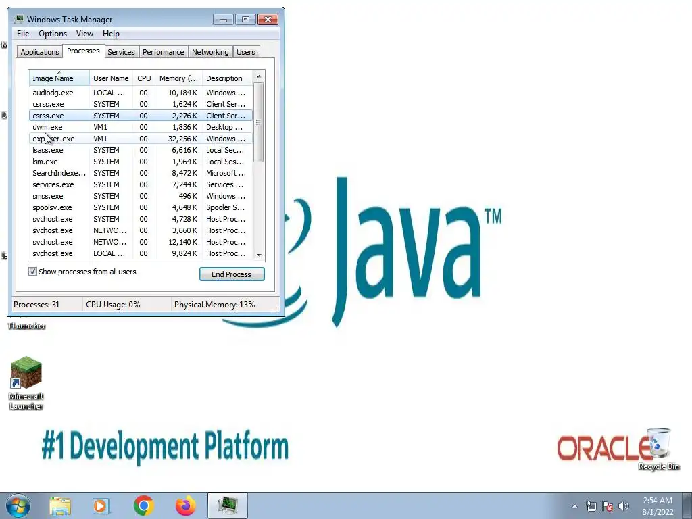Click the network tray icon
Viewport: 692px width, 519px height.
click(591, 506)
